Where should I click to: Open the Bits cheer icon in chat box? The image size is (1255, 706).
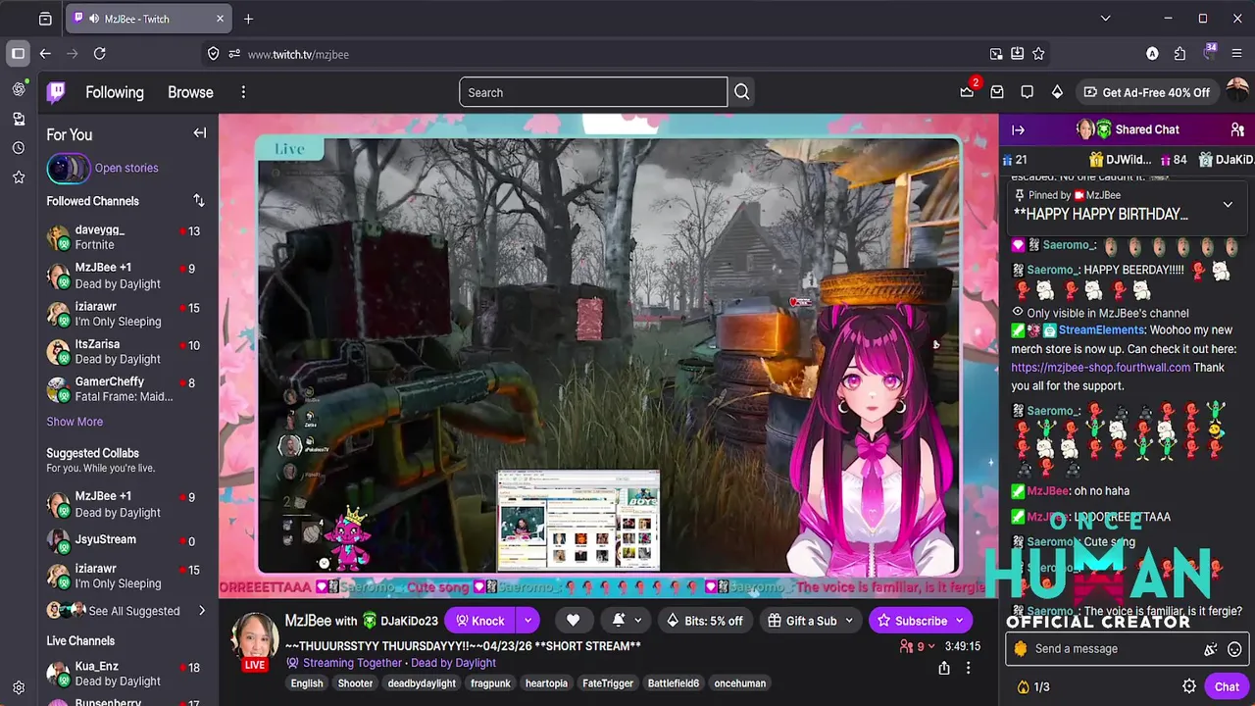[x=1211, y=649]
